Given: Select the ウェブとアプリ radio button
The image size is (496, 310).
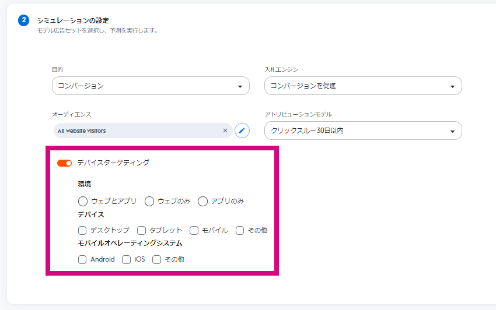Looking at the screenshot, I should click(x=82, y=201).
